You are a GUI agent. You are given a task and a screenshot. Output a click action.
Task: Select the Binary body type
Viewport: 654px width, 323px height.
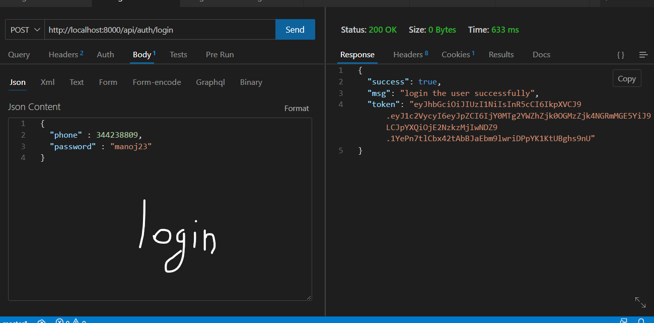pyautogui.click(x=251, y=82)
